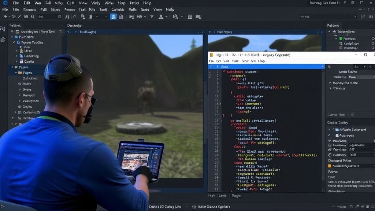Expand the "Meriey Me Oslte" section arrow
375x211 pixels.
[x=330, y=83]
